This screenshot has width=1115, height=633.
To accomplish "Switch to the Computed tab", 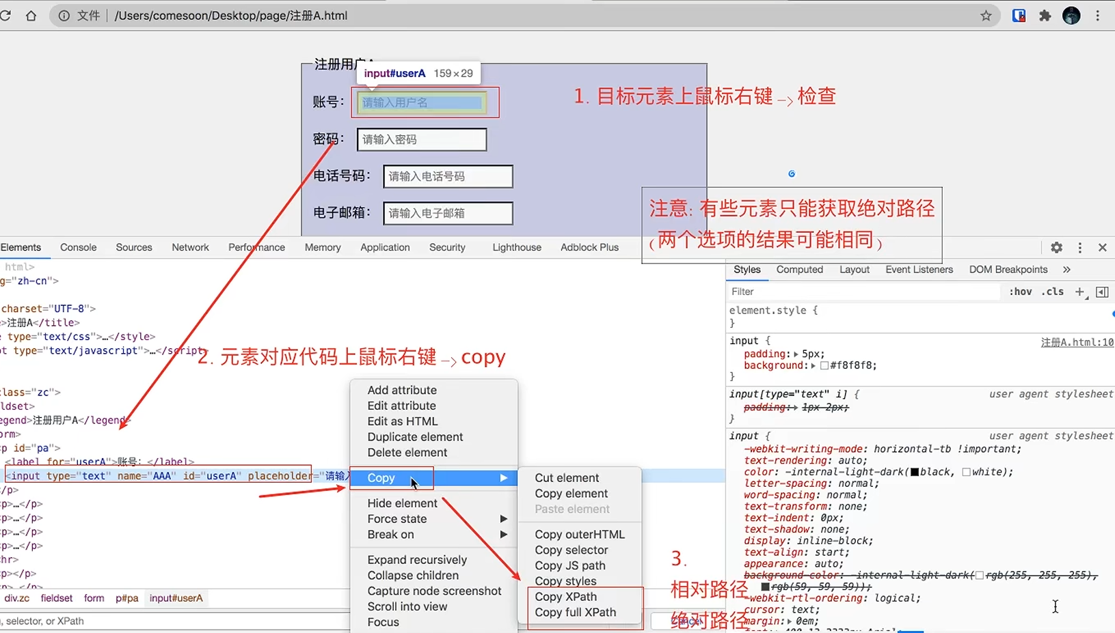I will (x=799, y=269).
